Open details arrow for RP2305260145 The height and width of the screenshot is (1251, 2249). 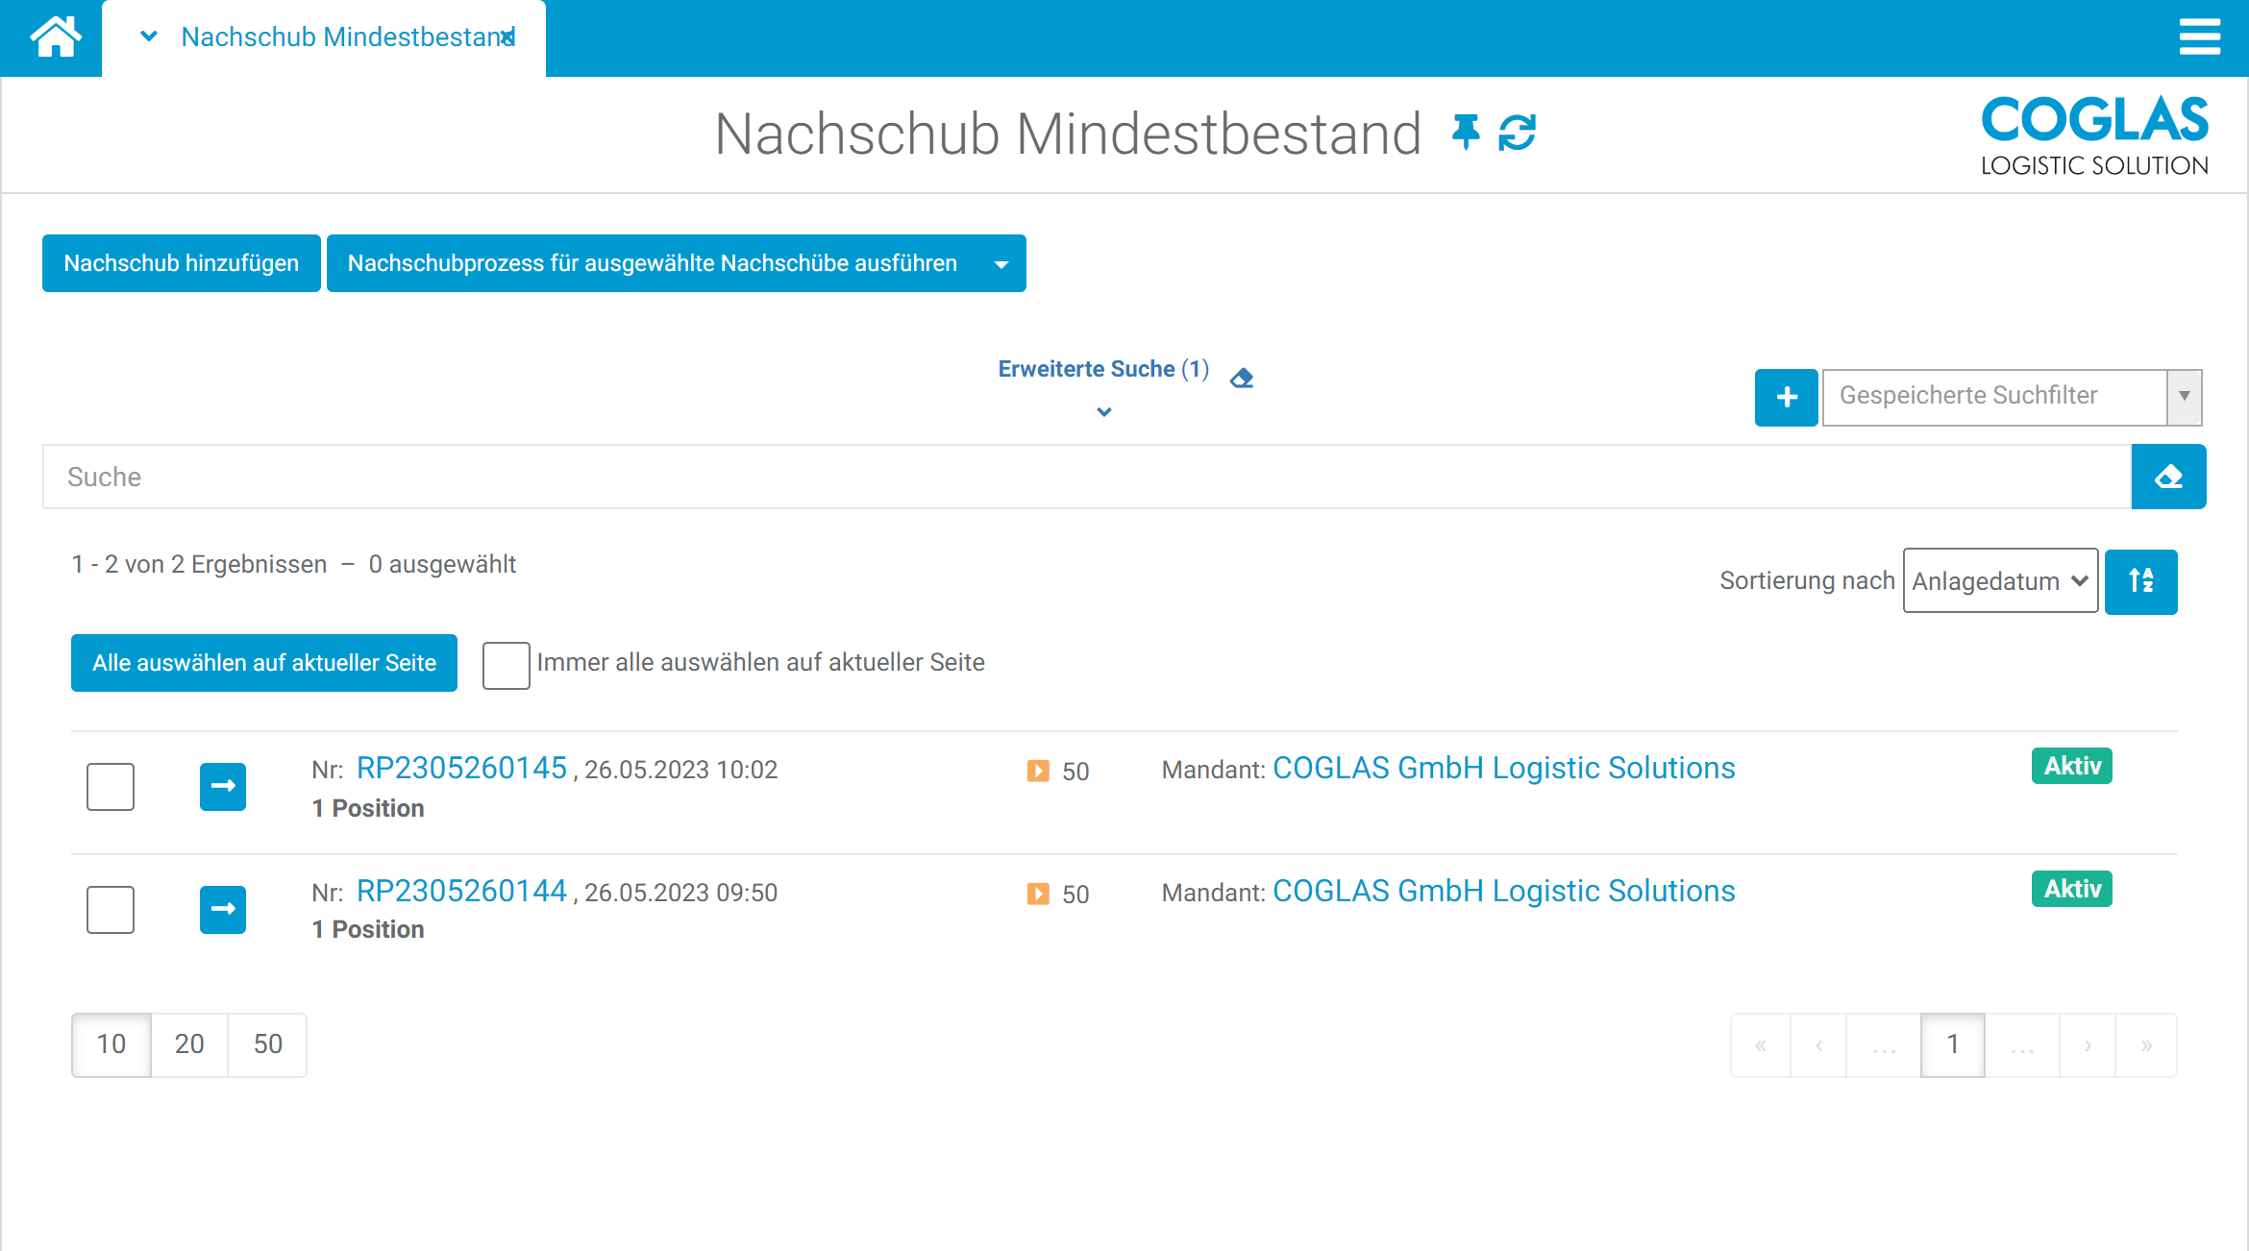point(222,786)
